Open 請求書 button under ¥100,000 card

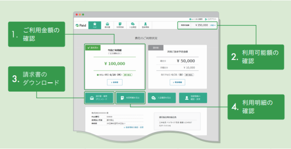115,82
